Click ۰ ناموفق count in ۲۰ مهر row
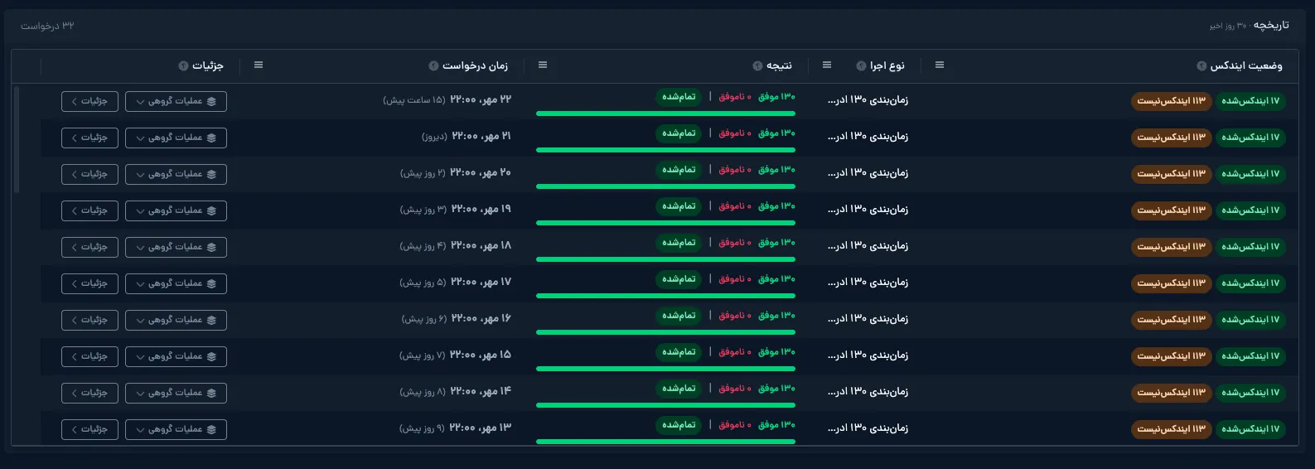 [x=734, y=170]
